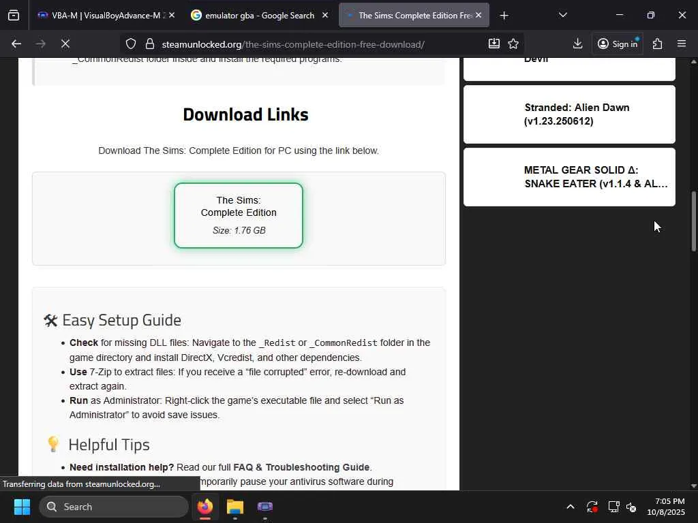Click the scrollbar down arrow
Image resolution: width=698 pixels, height=523 pixels.
click(693, 486)
